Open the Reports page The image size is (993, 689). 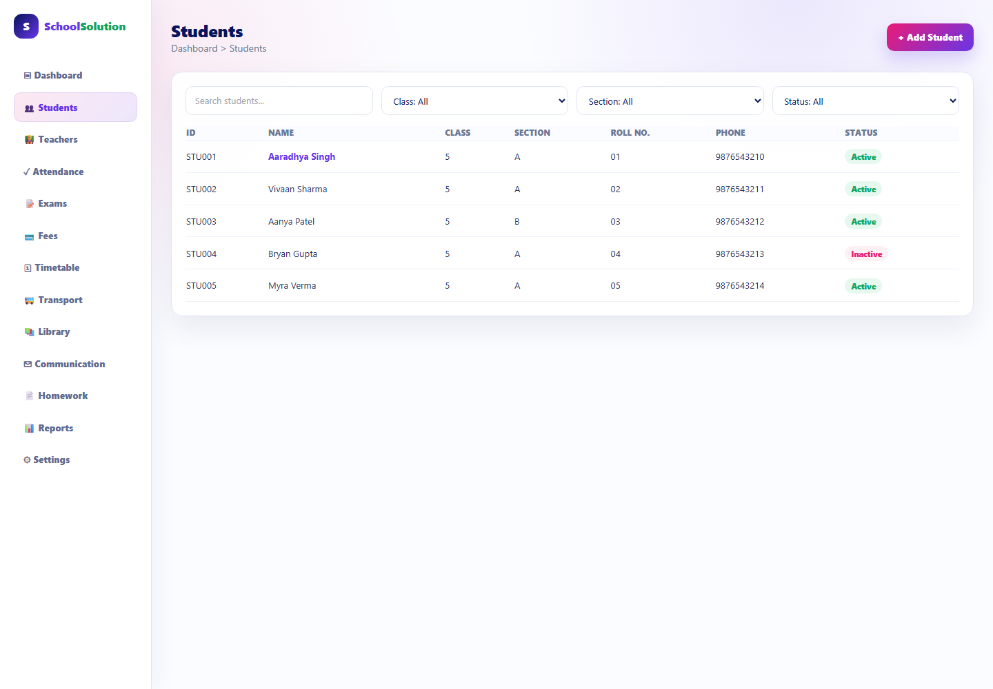pos(75,429)
